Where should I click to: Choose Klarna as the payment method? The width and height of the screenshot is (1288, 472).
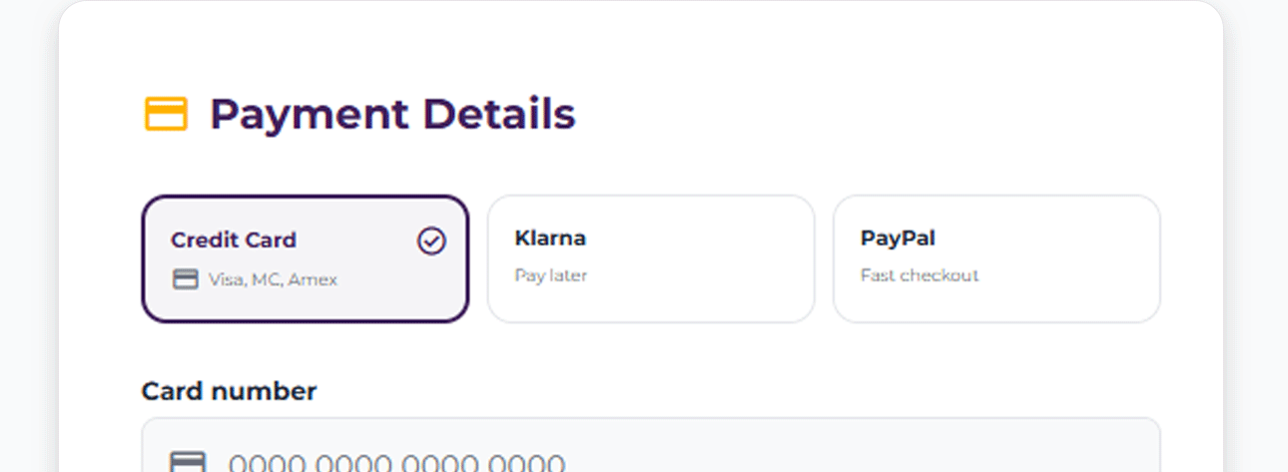pos(650,258)
